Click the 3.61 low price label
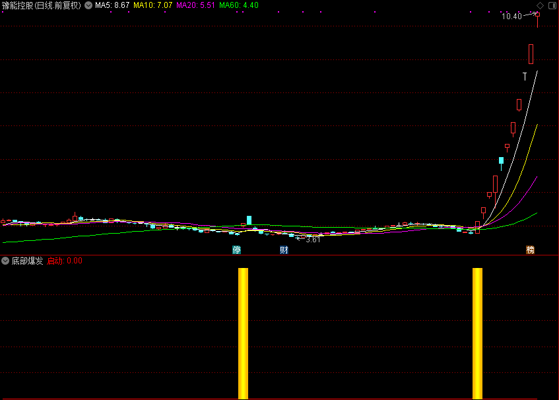Screen dimensions: 559x400 point(313,240)
